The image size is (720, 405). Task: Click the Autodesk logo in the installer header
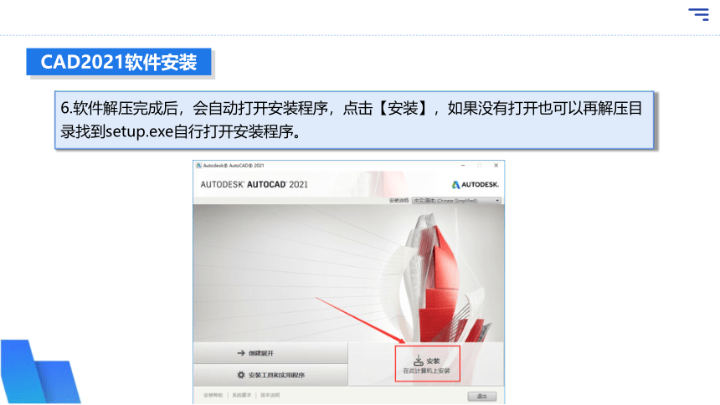476,185
